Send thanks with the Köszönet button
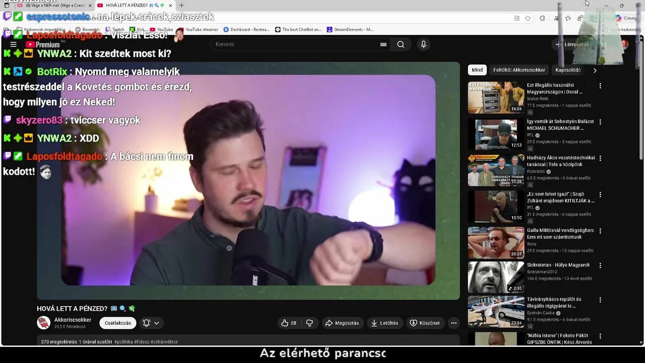Image resolution: width=645 pixels, height=363 pixels. (425, 323)
